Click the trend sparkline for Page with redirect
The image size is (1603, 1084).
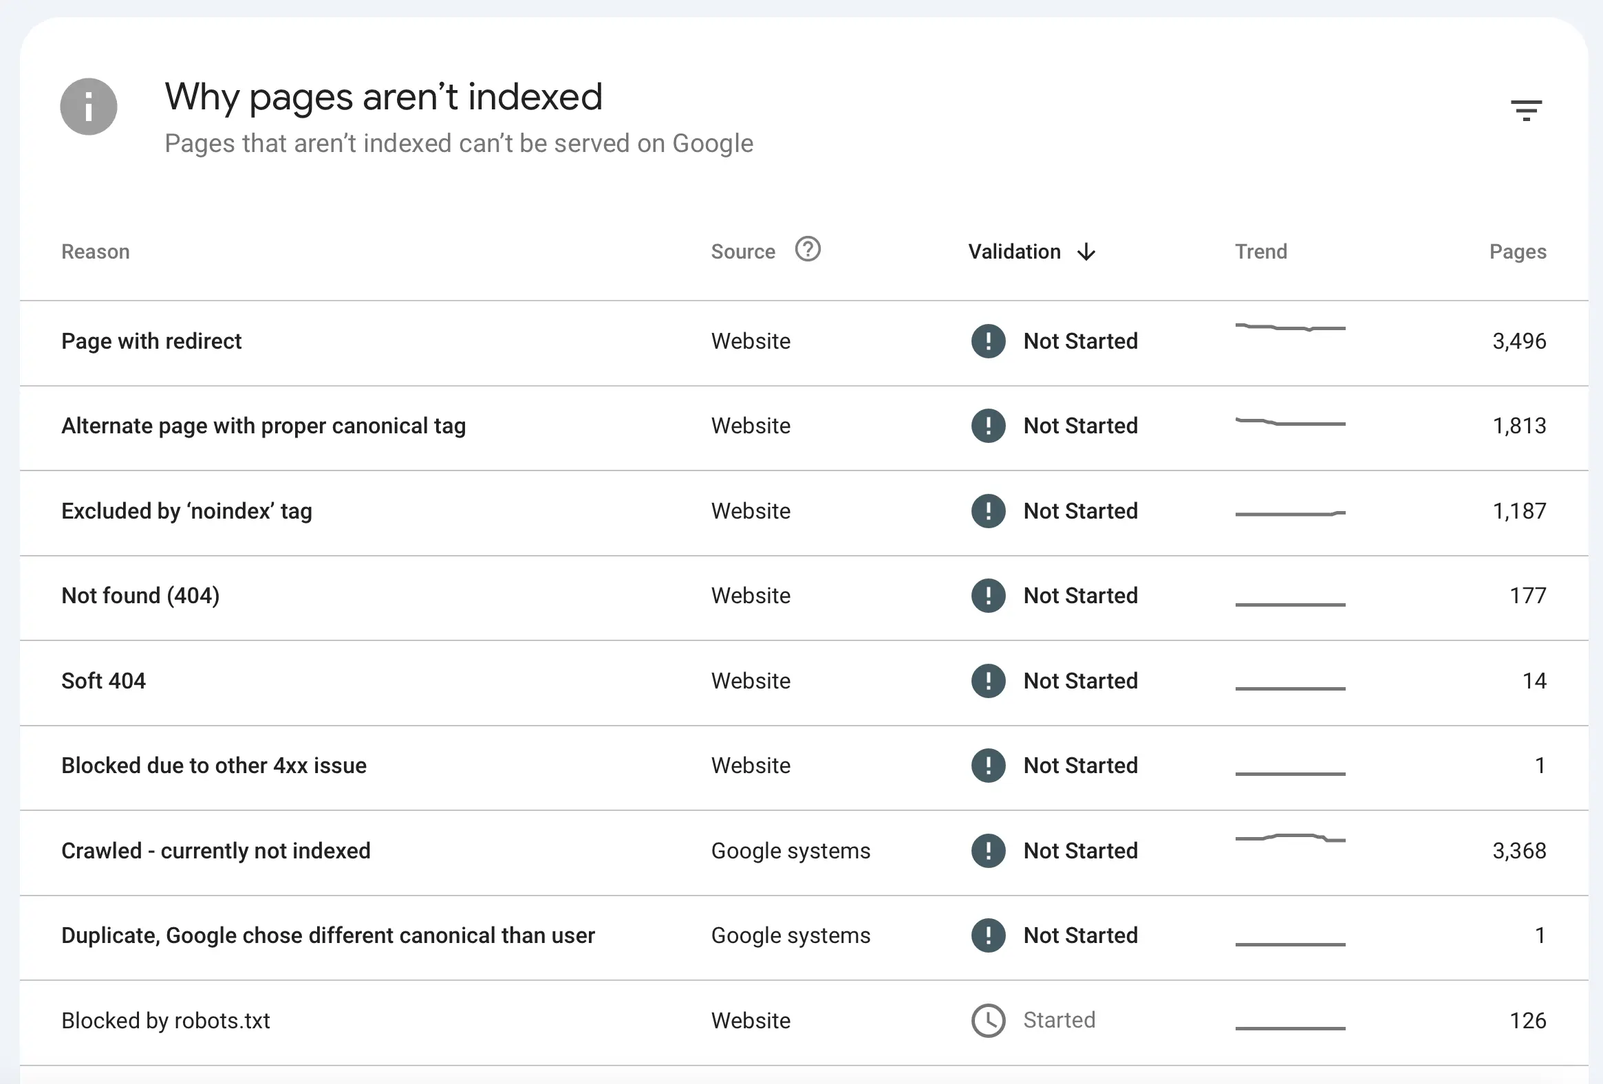tap(1290, 327)
